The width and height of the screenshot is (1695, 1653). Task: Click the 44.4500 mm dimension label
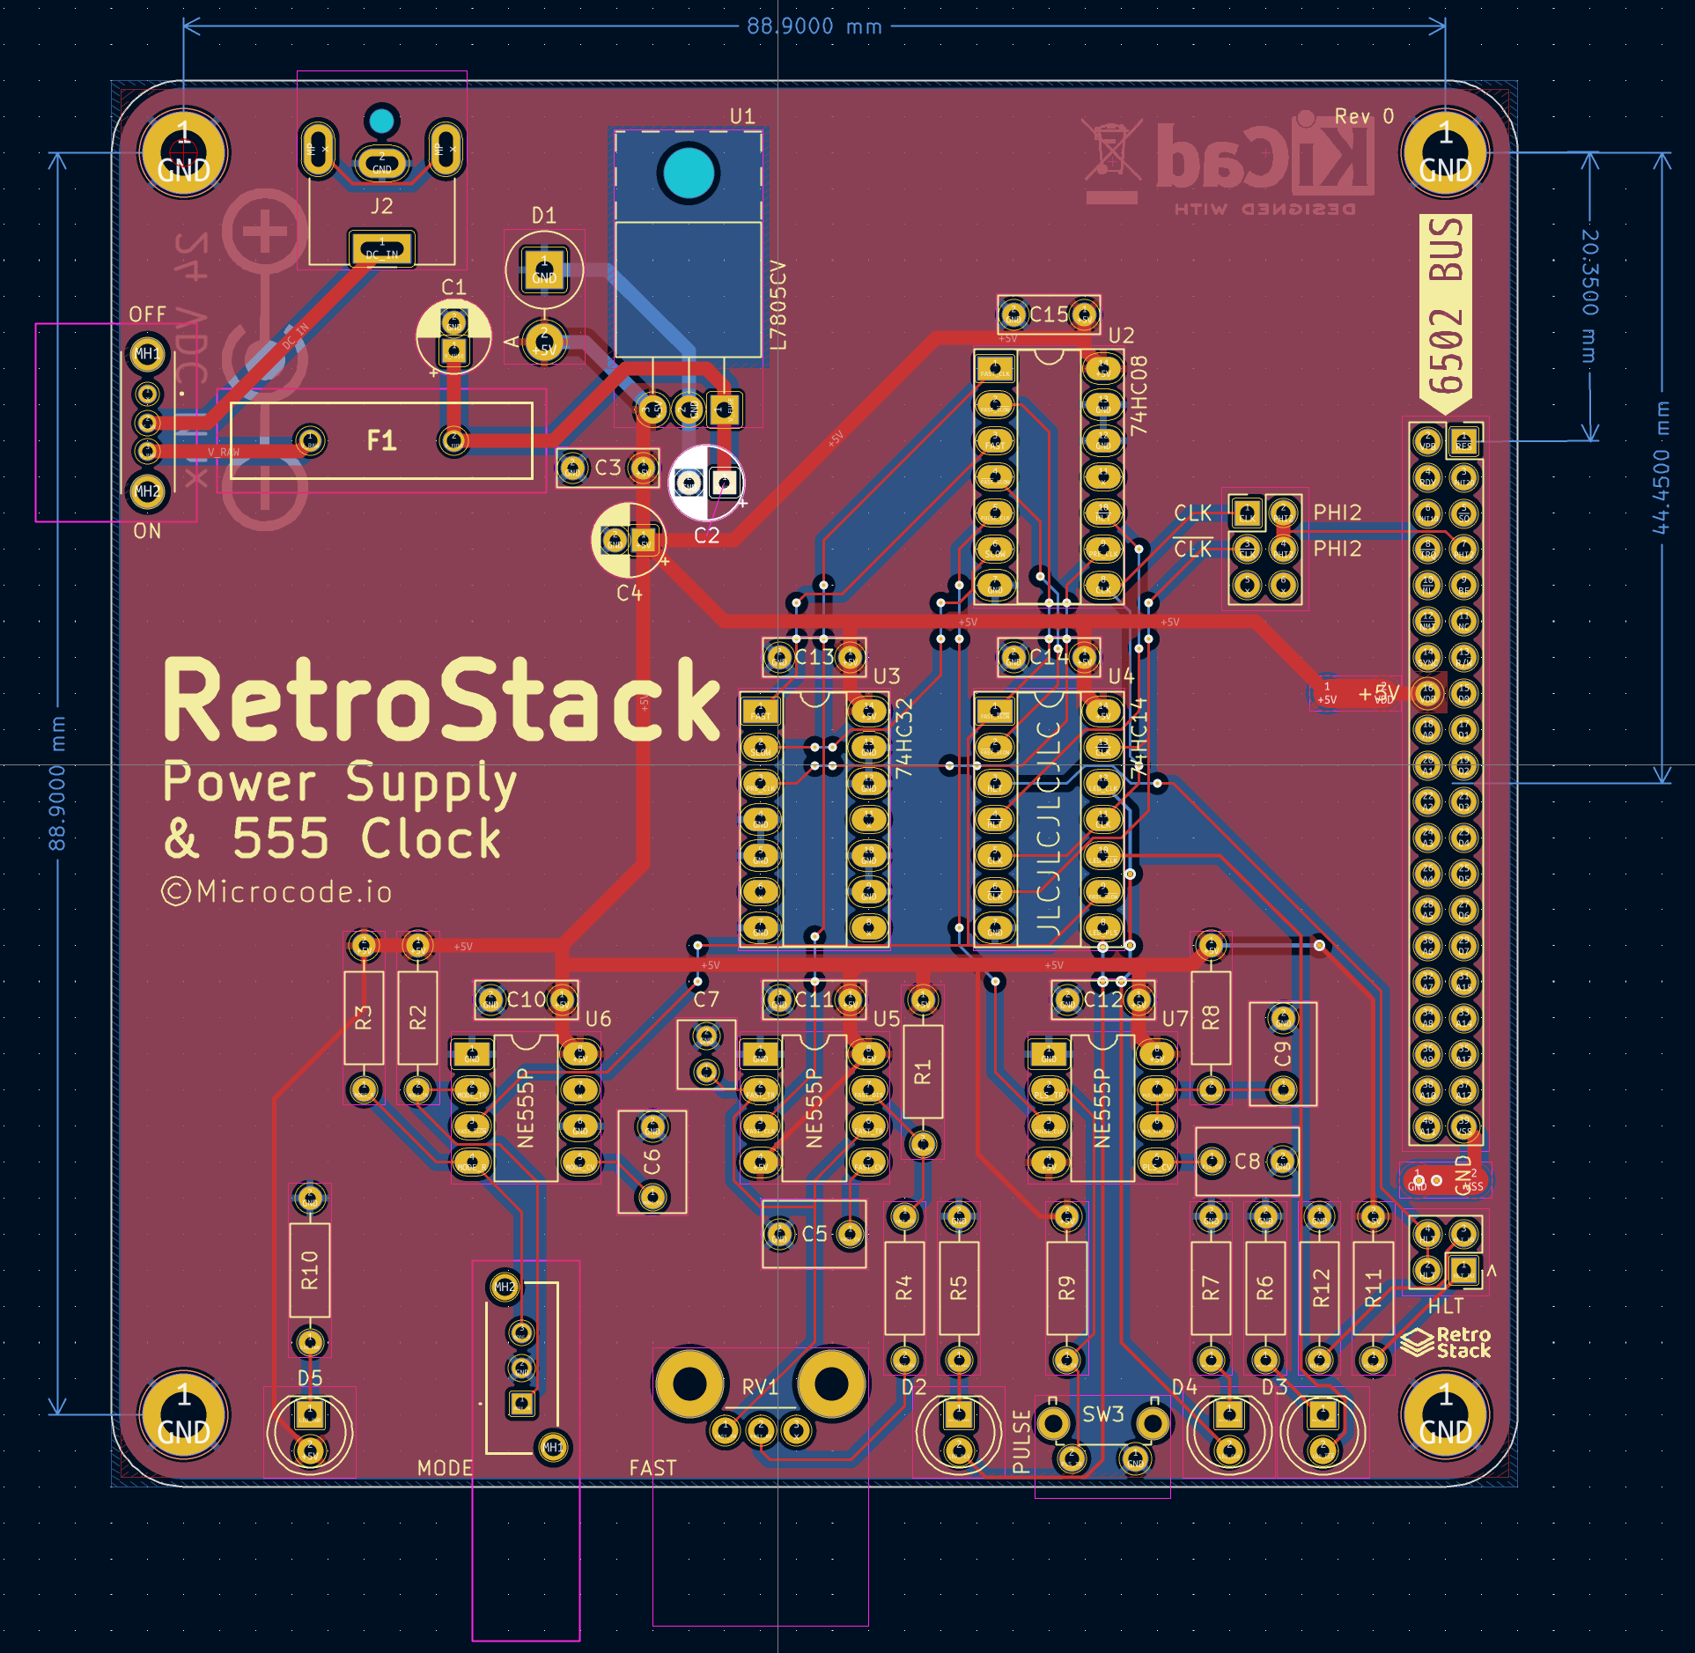1661,468
